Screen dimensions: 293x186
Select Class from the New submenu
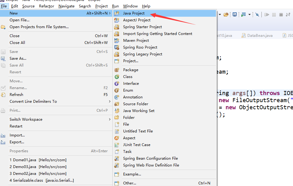click(x=127, y=77)
